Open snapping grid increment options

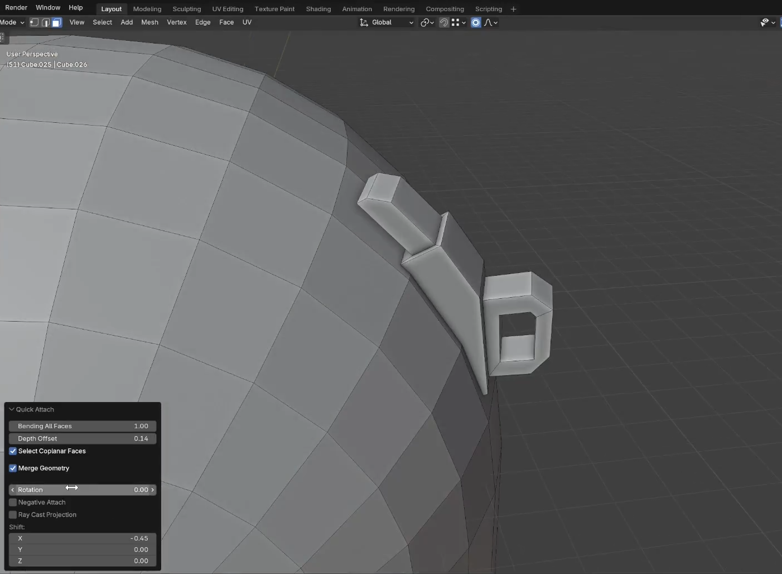[x=458, y=22]
